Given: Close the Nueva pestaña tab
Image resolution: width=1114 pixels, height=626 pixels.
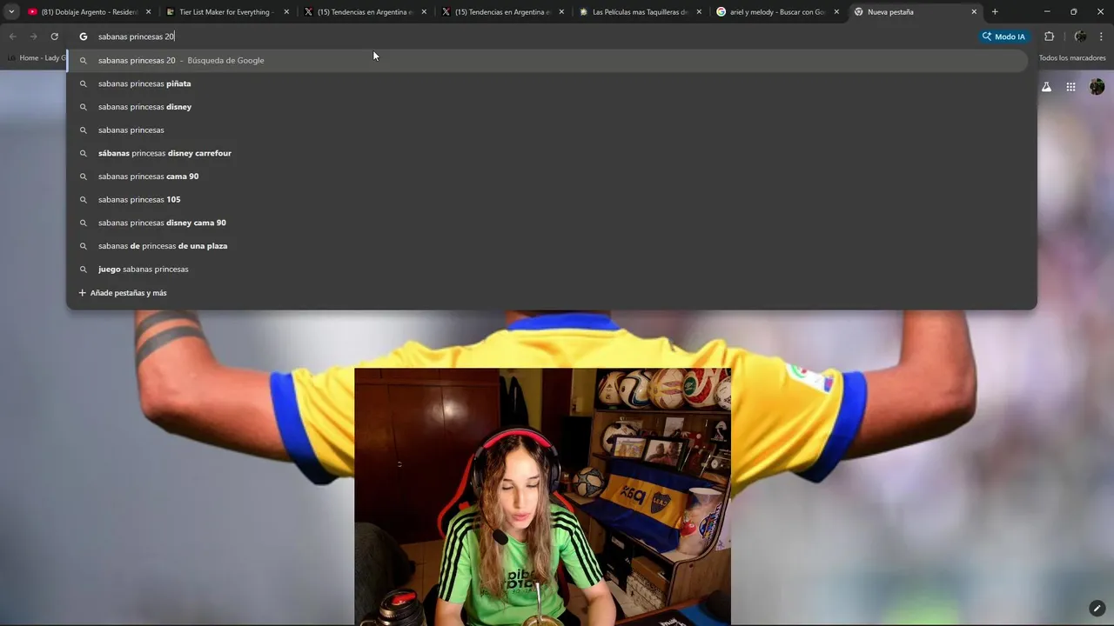Looking at the screenshot, I should click(x=974, y=12).
